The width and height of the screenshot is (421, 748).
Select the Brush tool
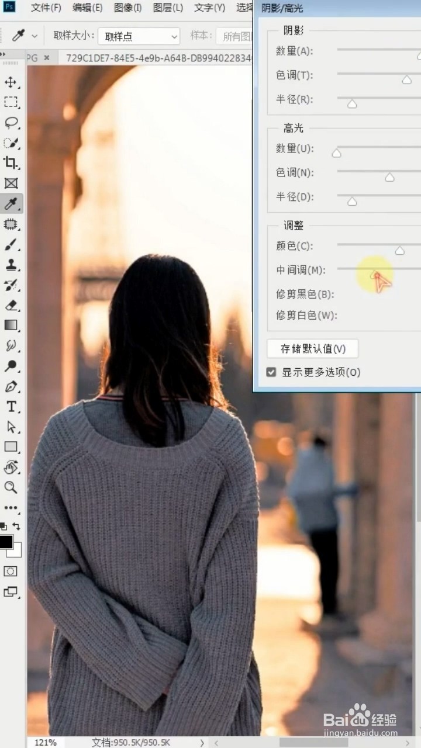coord(11,244)
